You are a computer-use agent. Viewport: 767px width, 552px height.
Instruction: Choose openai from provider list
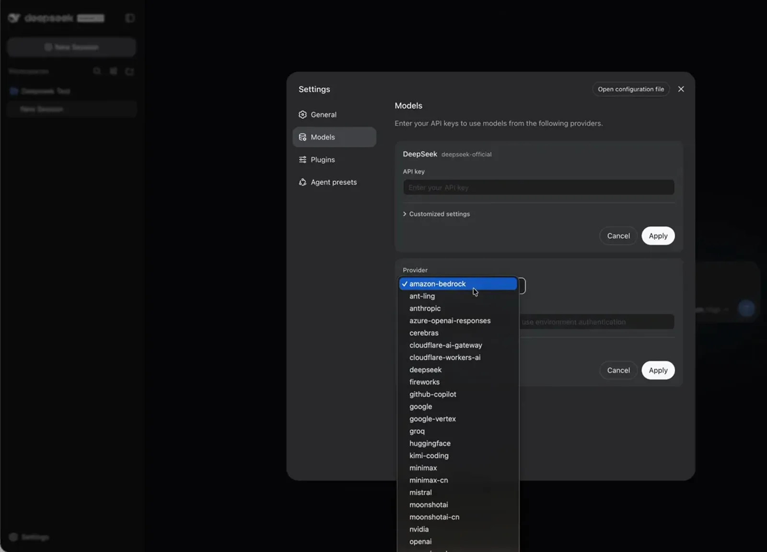tap(458, 541)
